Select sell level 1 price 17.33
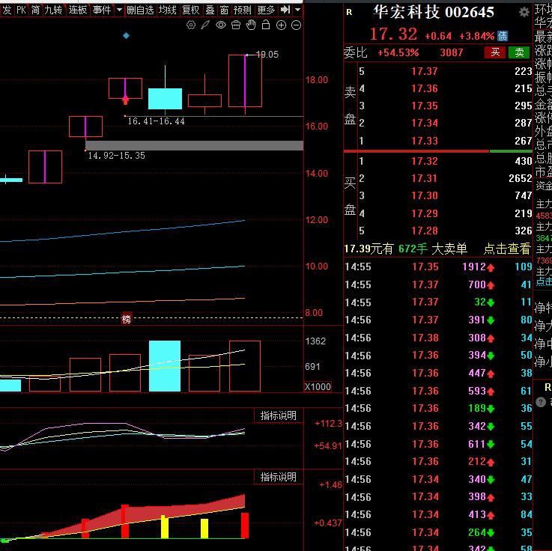 tap(425, 141)
